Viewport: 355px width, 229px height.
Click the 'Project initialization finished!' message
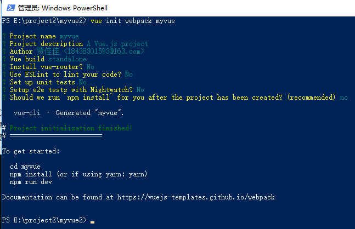71,128
